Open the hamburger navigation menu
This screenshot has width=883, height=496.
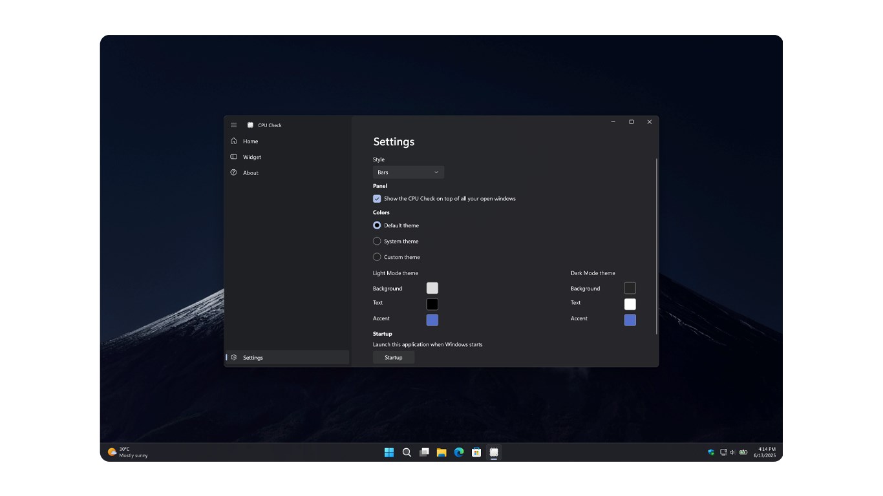pyautogui.click(x=234, y=125)
